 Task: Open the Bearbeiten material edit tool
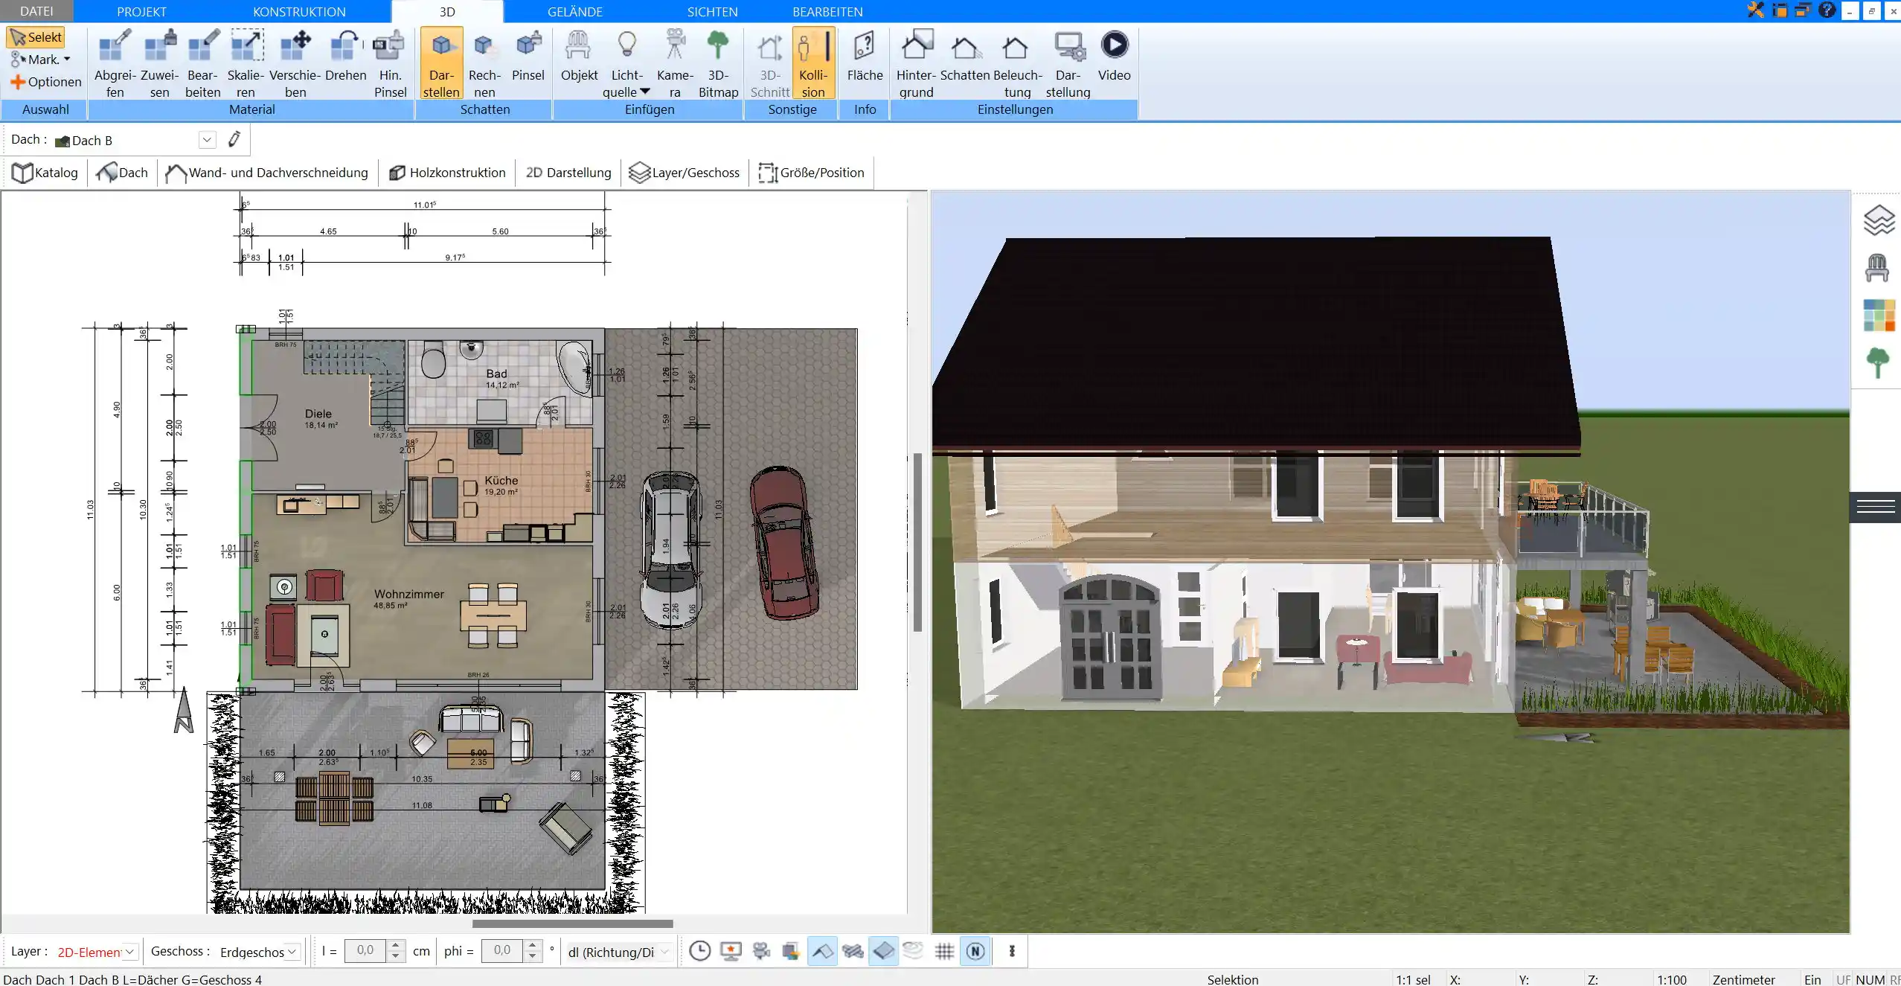click(203, 63)
